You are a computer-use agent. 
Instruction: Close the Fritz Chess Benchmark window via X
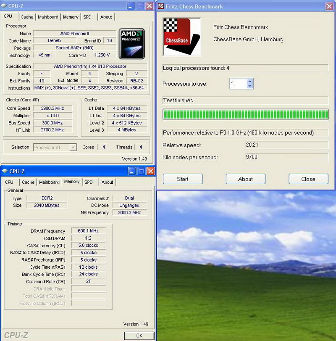coord(329,6)
